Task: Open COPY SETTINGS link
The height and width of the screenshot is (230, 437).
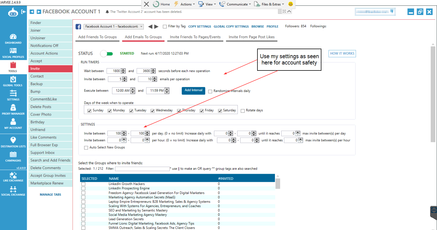Action: click(x=200, y=27)
